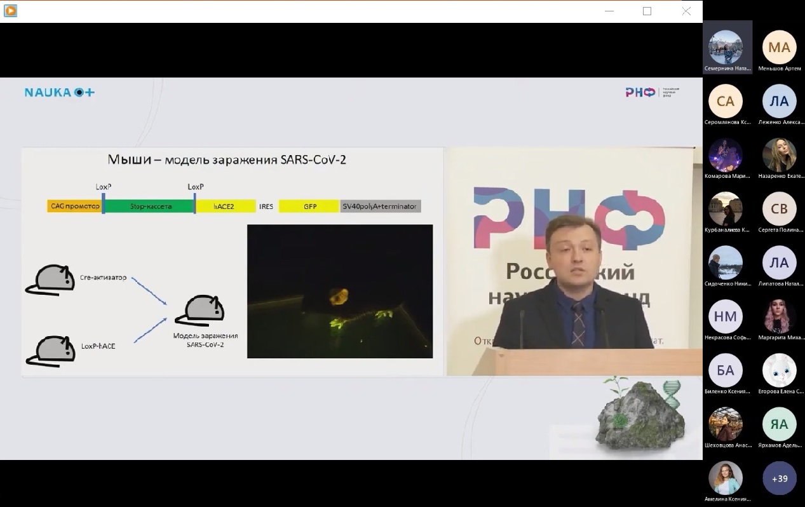The image size is (805, 507).
Task: Select Сидоченко Ники... participant photo
Action: (725, 262)
